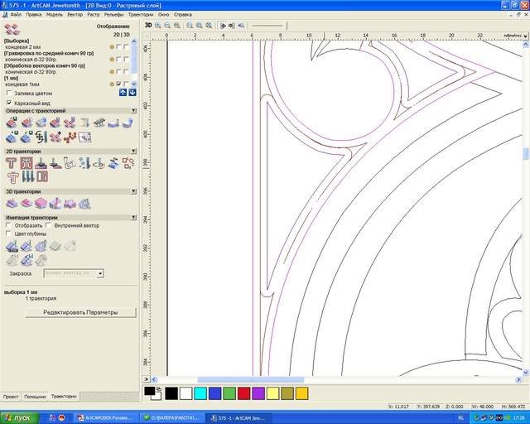Enable 'Заливка цветом' checkbox

9,94
